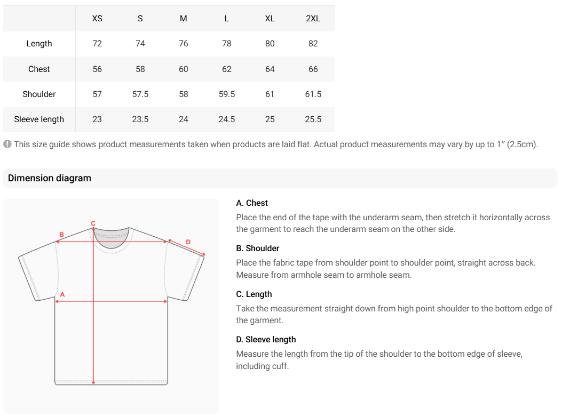Click the red letter B on the shirt diagram

[x=61, y=234]
